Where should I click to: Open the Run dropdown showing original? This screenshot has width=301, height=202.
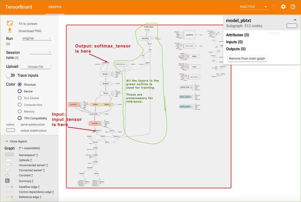[37, 38]
